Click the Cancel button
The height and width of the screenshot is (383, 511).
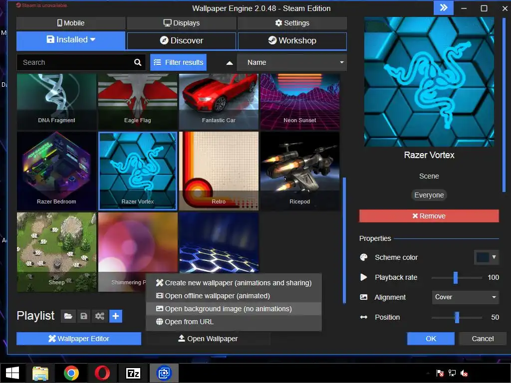tap(483, 339)
